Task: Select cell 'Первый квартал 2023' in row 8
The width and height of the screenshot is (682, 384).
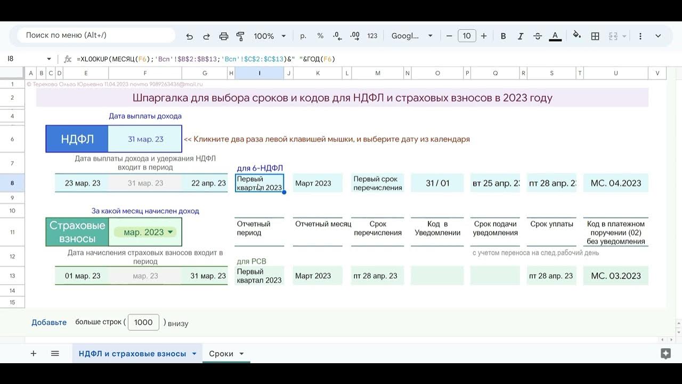Action: coord(259,183)
